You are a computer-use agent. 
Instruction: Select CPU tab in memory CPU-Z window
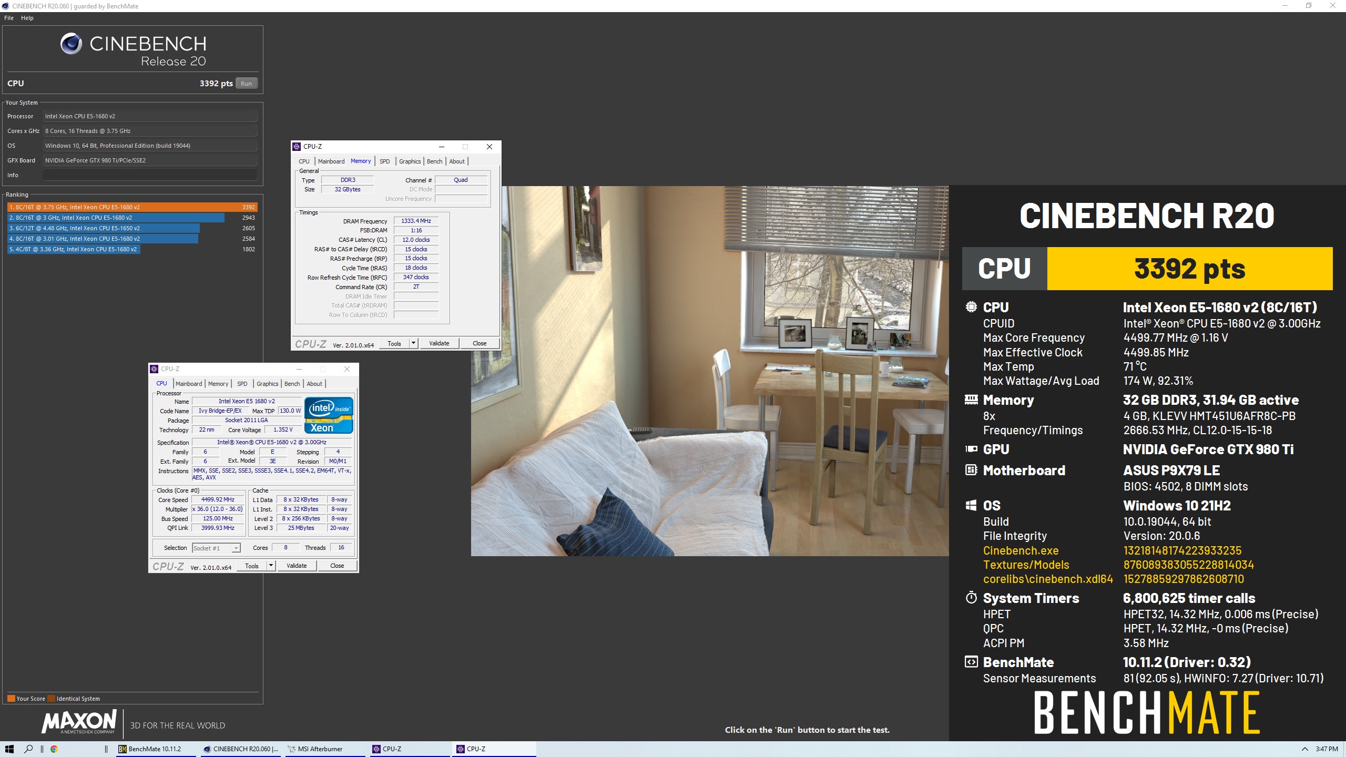[x=304, y=161]
